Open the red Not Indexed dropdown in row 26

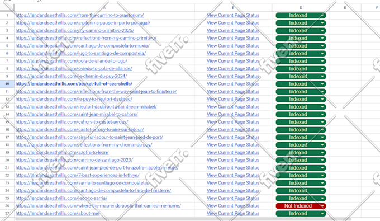[x=301, y=206]
